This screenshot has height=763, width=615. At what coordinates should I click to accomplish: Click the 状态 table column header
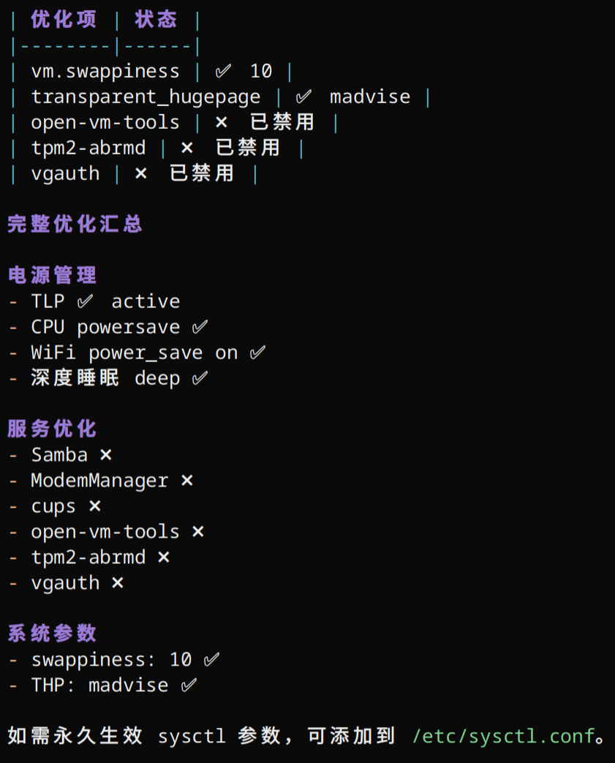coord(156,20)
